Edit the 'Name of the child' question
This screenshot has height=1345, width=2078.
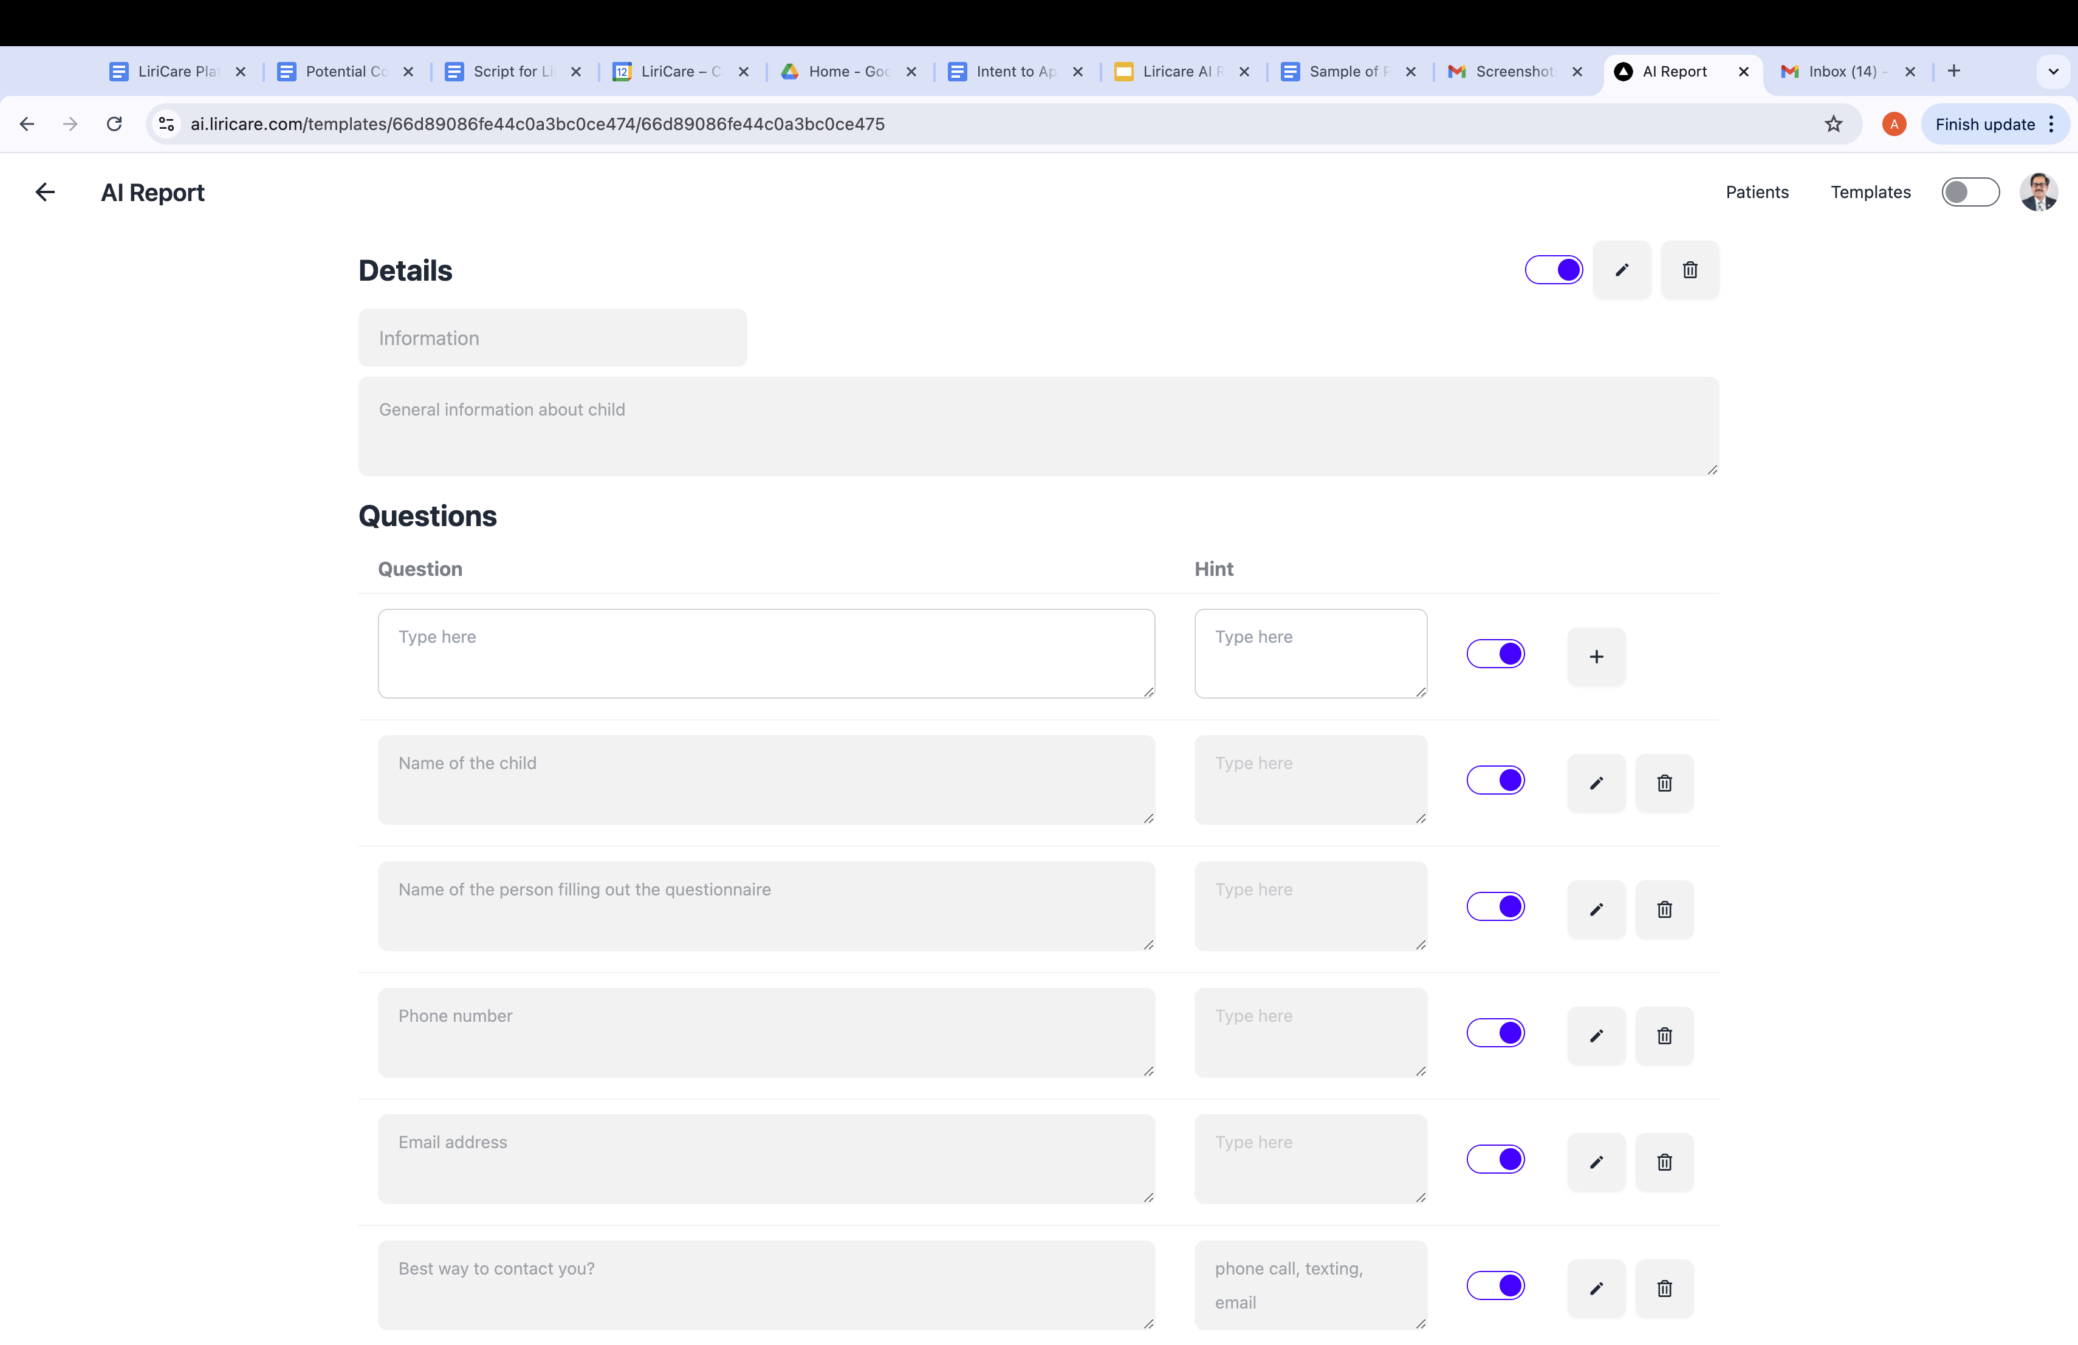[1596, 783]
